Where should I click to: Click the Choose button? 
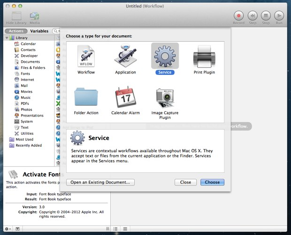click(x=212, y=182)
